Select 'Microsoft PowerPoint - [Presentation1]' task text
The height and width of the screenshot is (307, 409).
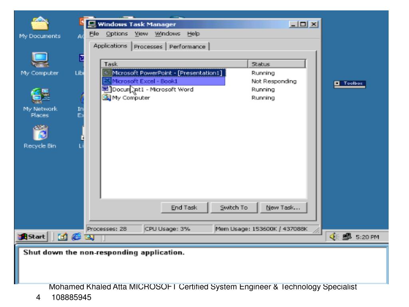coord(167,73)
